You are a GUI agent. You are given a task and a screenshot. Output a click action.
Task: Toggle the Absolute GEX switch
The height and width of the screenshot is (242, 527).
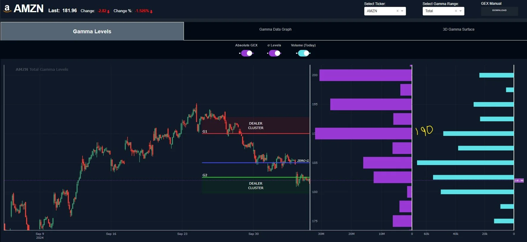pos(247,53)
